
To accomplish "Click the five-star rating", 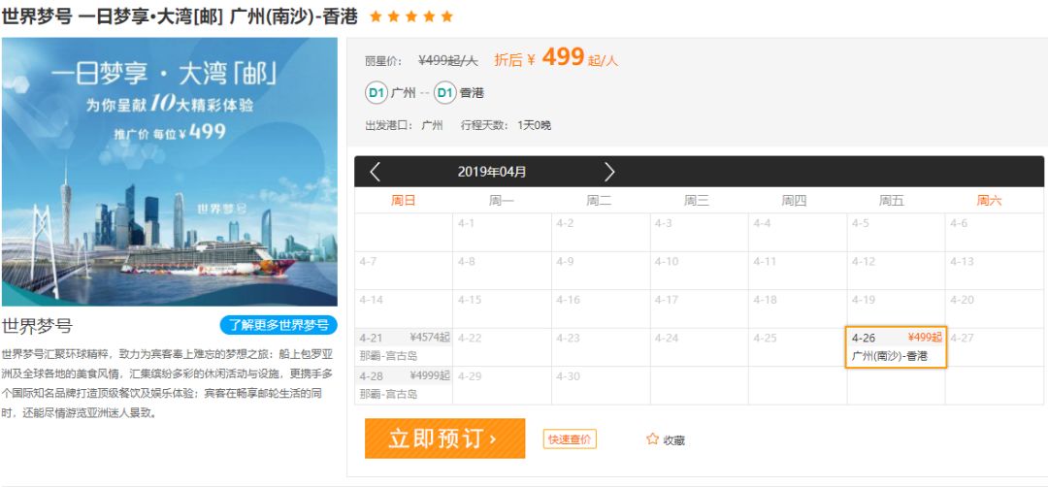I will click(x=411, y=16).
